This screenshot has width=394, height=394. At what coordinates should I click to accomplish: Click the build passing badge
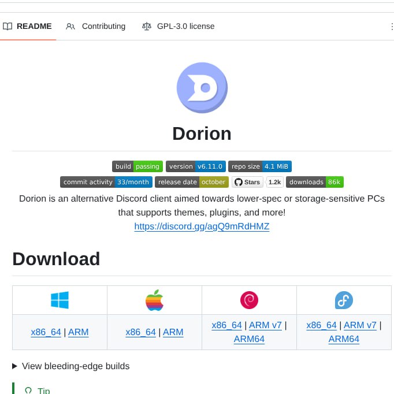137,166
